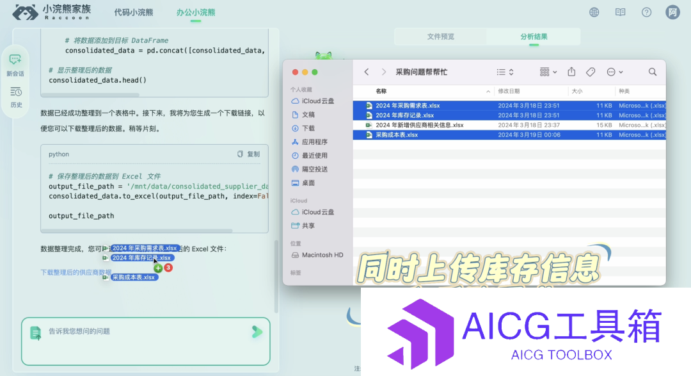Open the language globe icon

[594, 12]
